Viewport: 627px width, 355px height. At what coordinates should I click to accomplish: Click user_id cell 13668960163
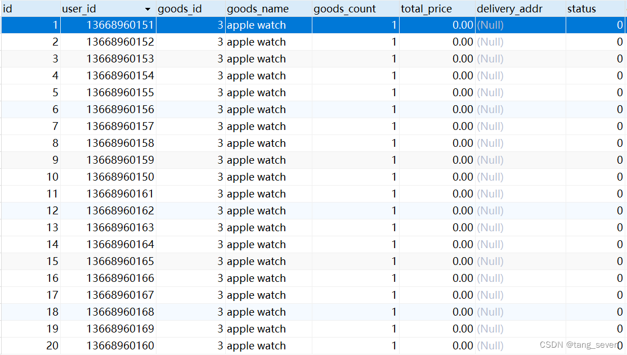[x=109, y=227]
